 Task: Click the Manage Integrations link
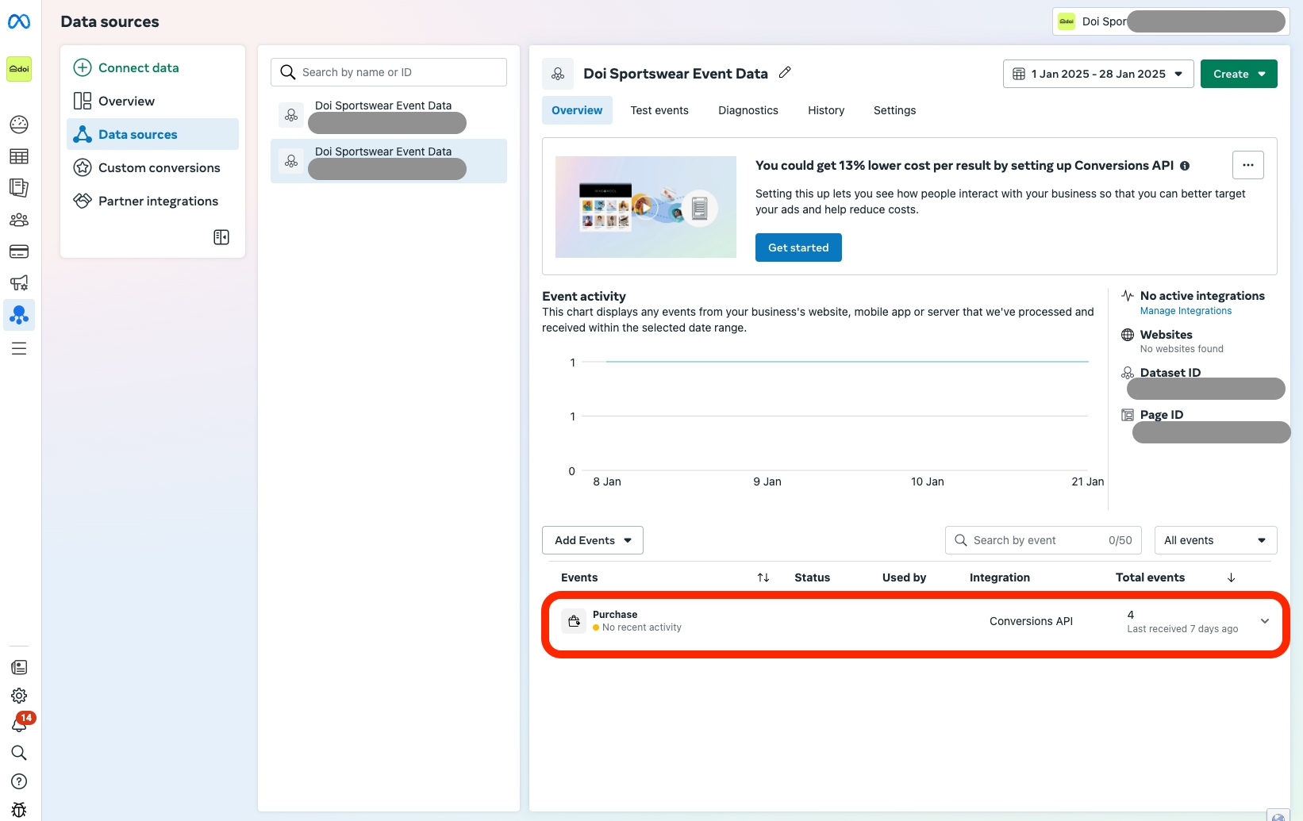coord(1186,311)
